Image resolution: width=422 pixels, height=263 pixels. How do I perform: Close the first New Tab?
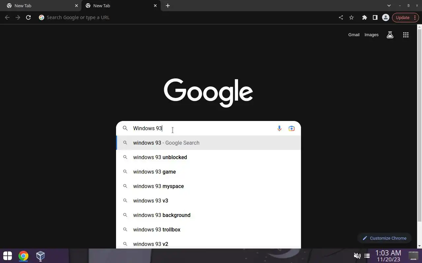[76, 6]
